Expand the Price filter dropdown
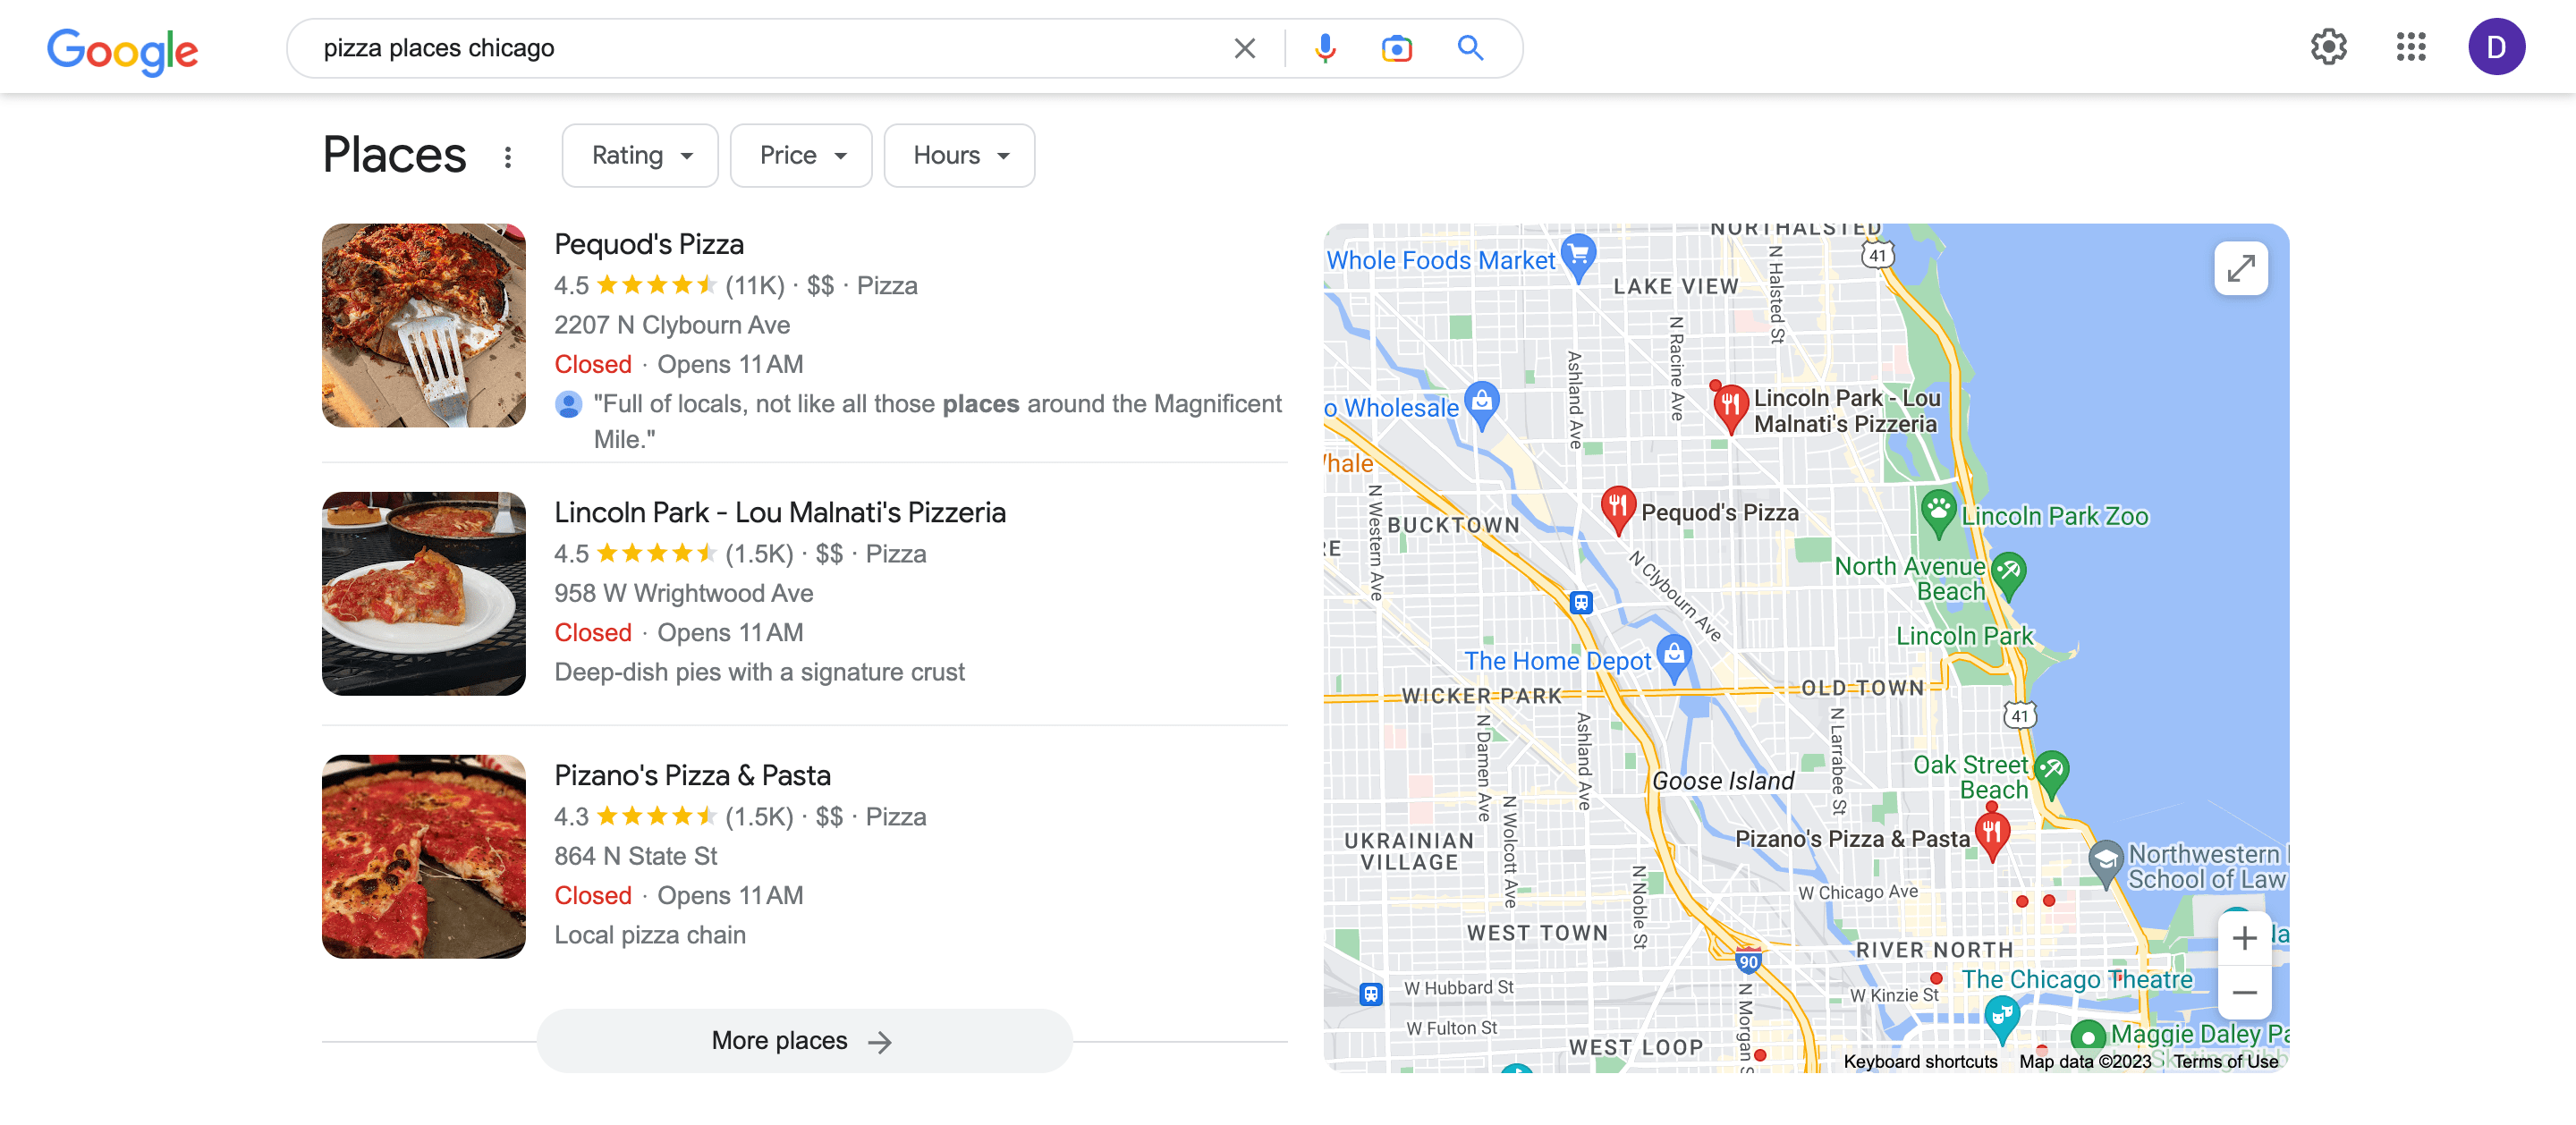Viewport: 2576px width, 1125px height. tap(800, 155)
